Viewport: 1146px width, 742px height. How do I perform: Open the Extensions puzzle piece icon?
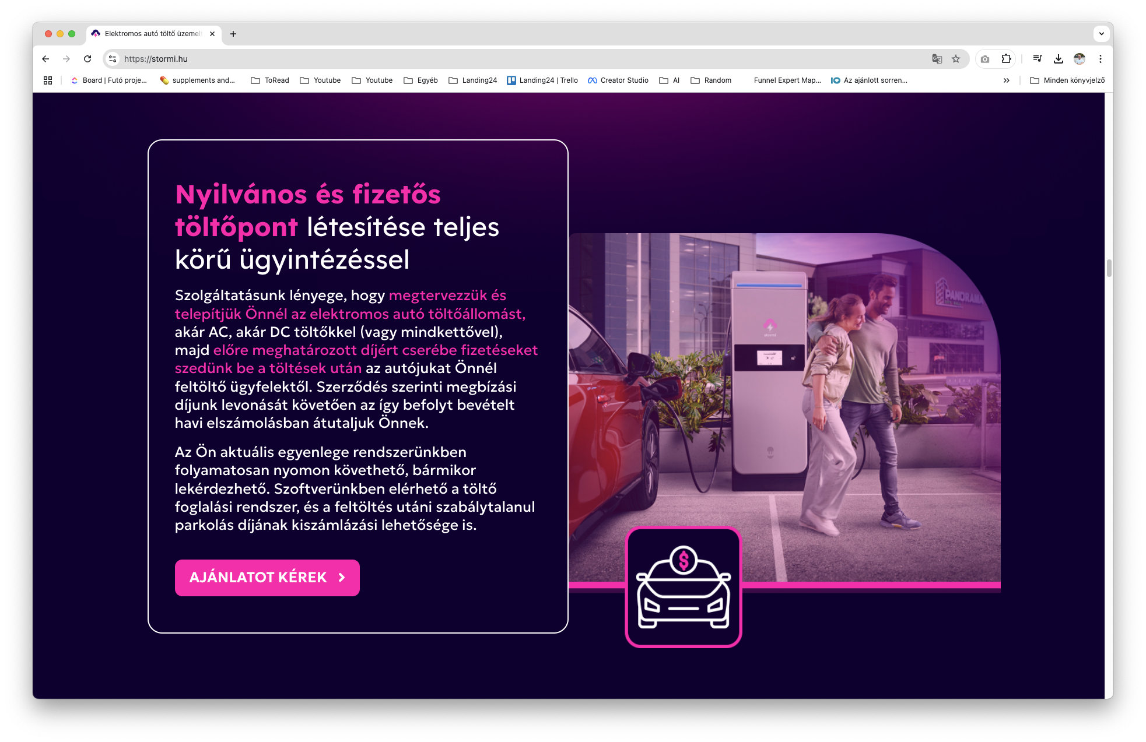(x=1006, y=59)
